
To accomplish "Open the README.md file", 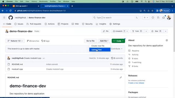I will [x=17, y=64].
